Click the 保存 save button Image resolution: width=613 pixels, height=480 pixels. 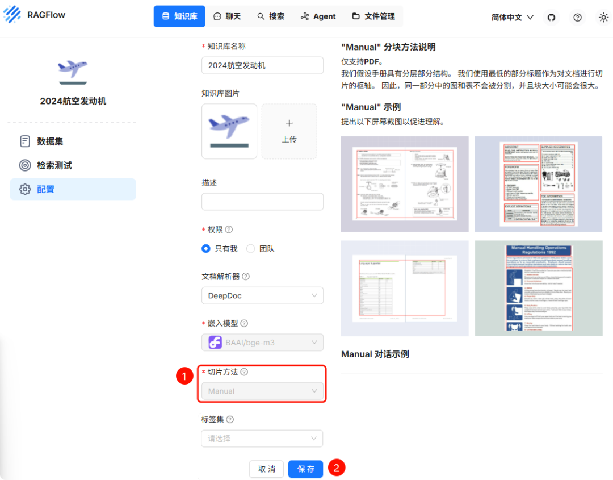(306, 469)
